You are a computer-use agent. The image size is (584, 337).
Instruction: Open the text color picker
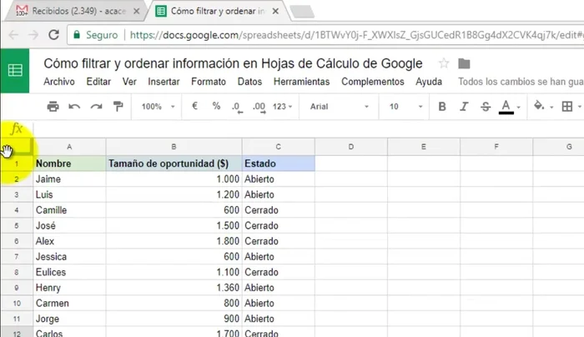point(506,107)
